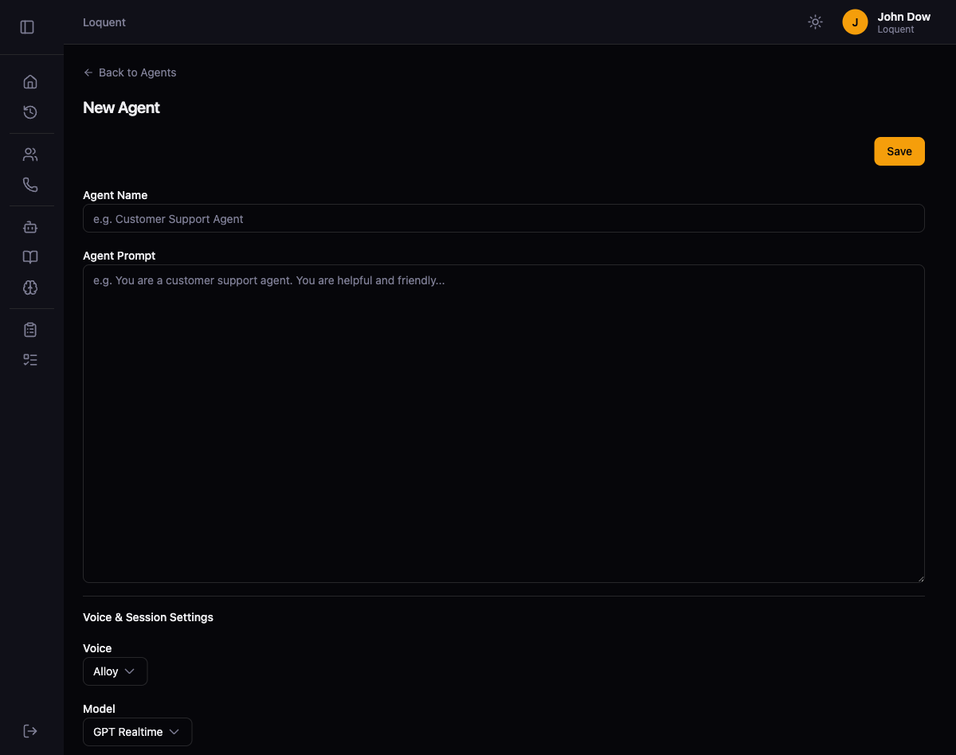
Task: Select the robot icon for Agents
Action: 30,227
